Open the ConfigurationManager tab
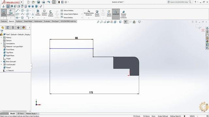209x117 pixels. tap(13, 28)
